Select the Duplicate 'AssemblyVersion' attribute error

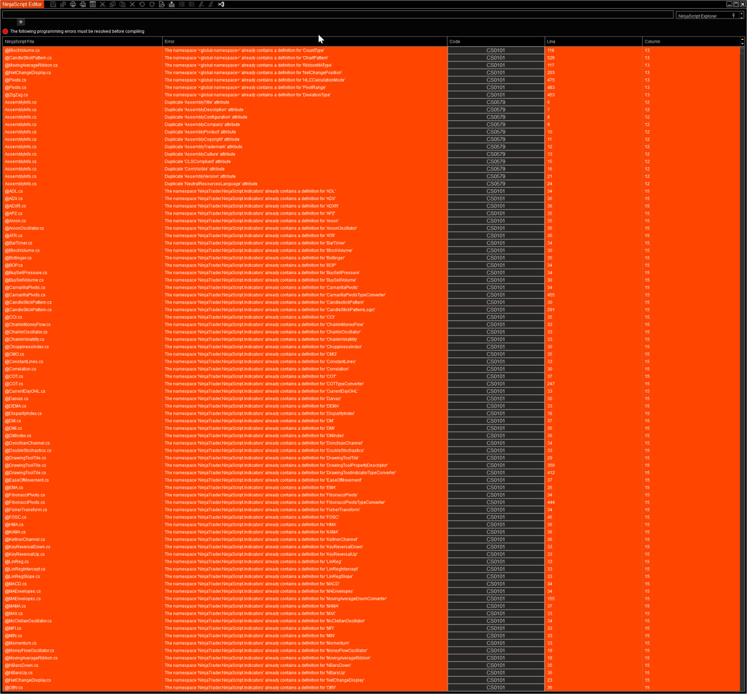click(200, 176)
